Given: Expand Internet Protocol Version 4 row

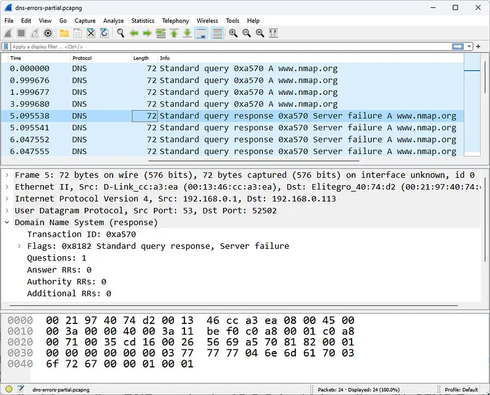Looking at the screenshot, I should pyautogui.click(x=7, y=199).
